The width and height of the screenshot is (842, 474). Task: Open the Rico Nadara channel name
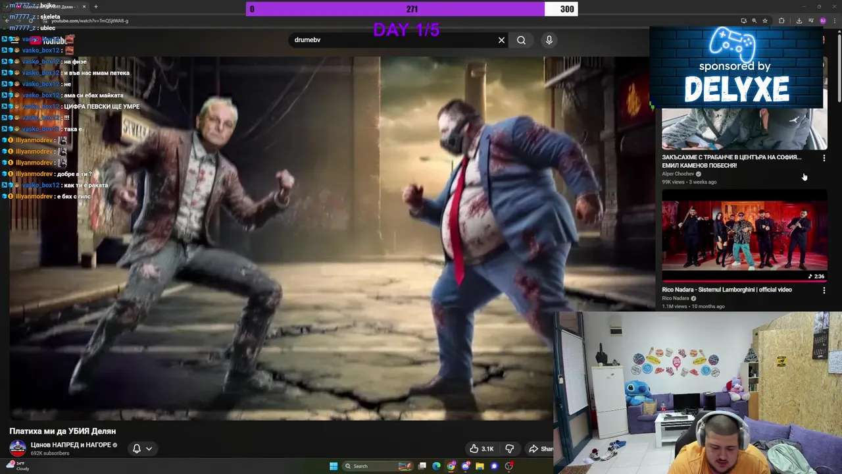[675, 298]
